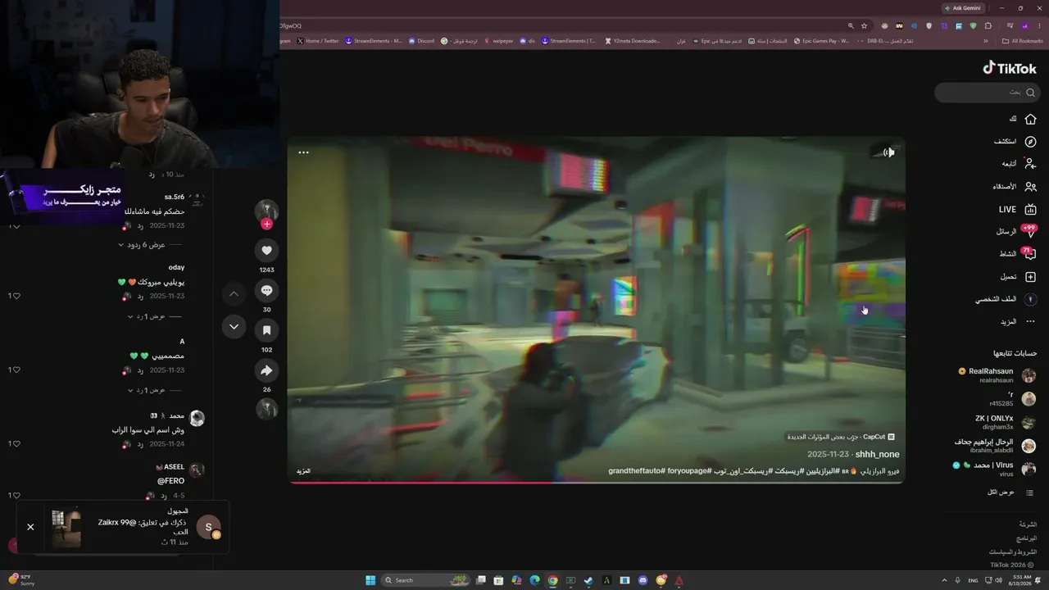The width and height of the screenshot is (1049, 590).
Task: Click the Ask Gemini button in Chrome
Action: (963, 8)
